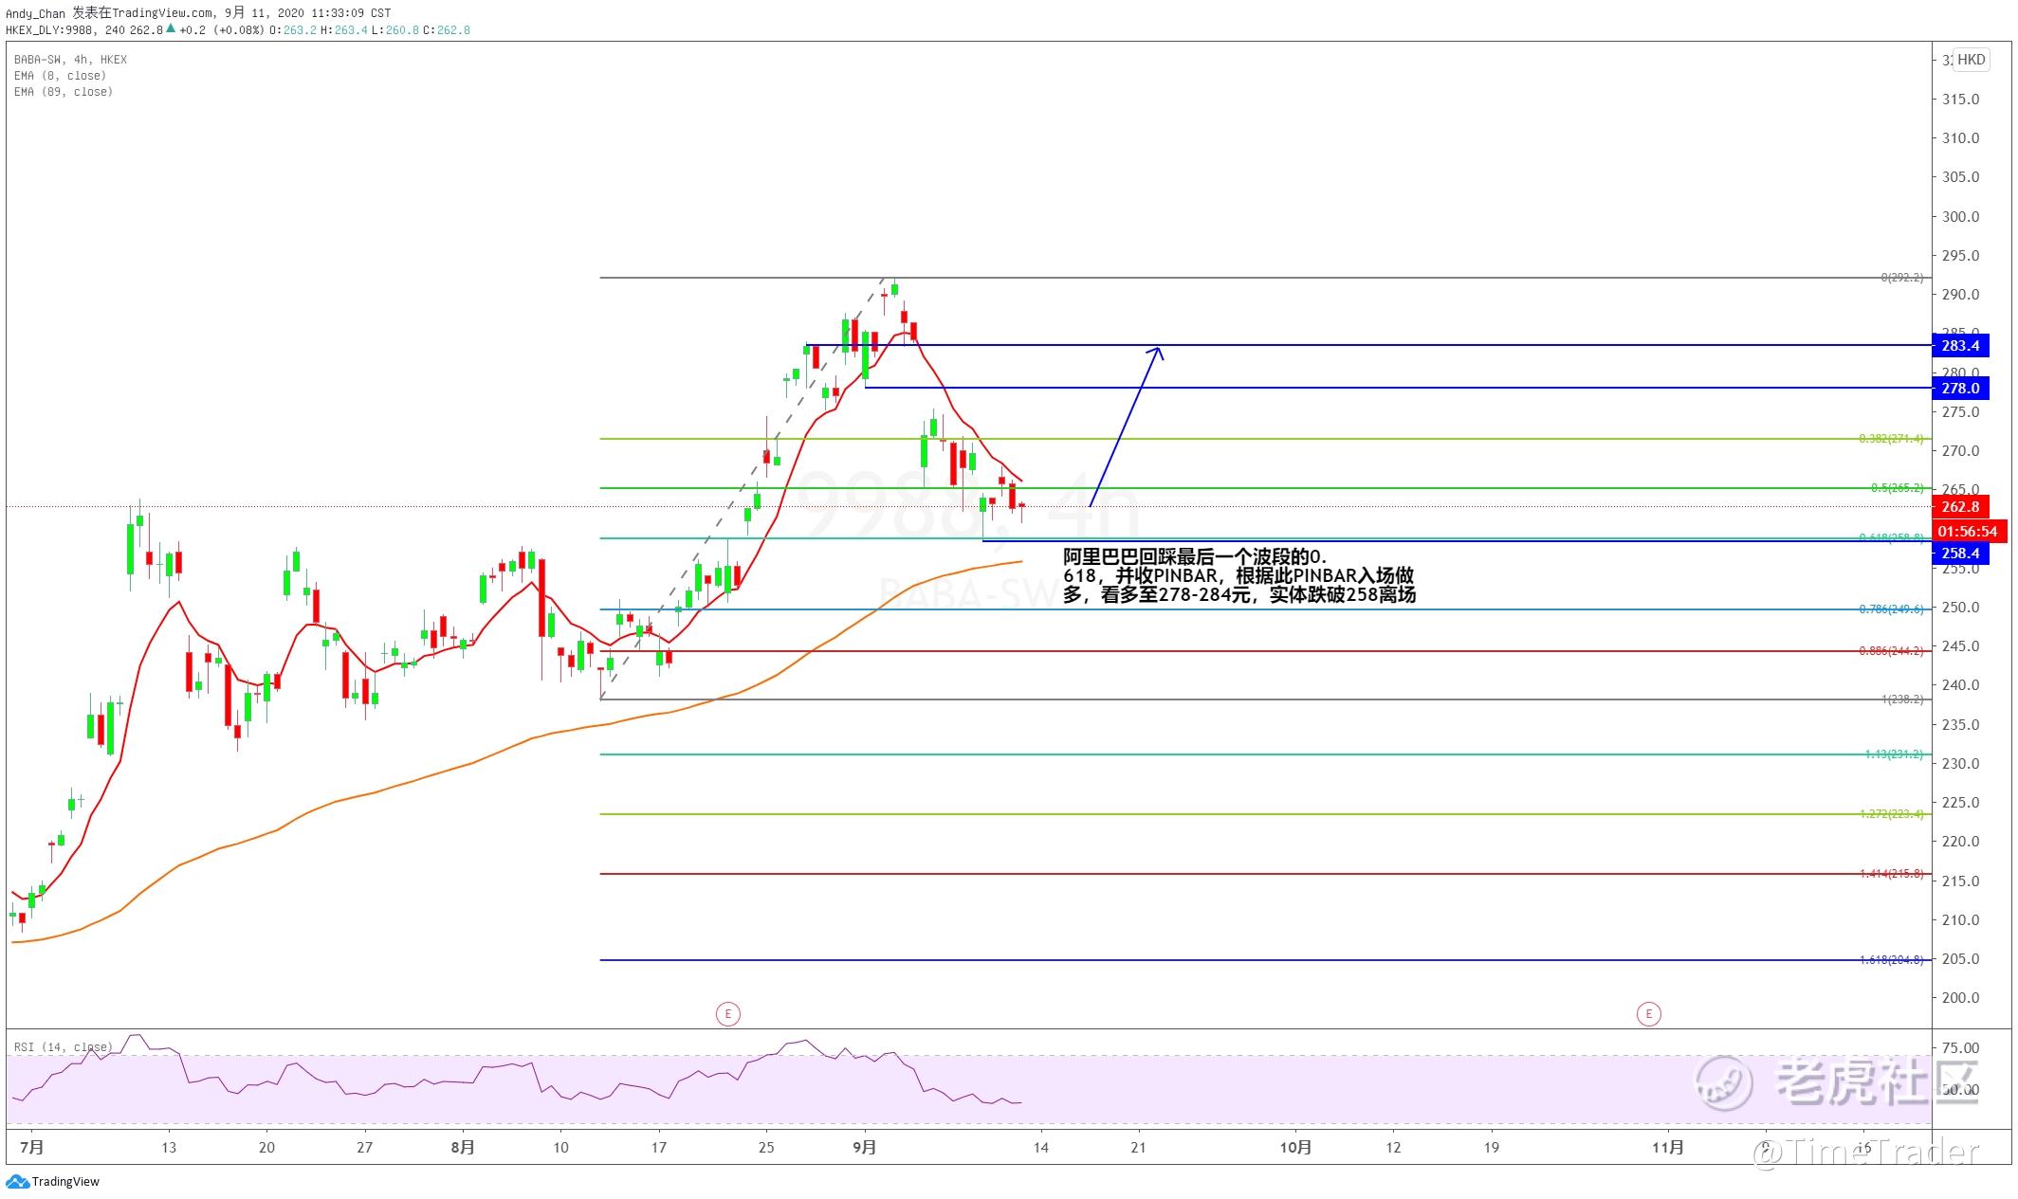Click the Fibonacci 0.618(258.8) level label

1891,537
